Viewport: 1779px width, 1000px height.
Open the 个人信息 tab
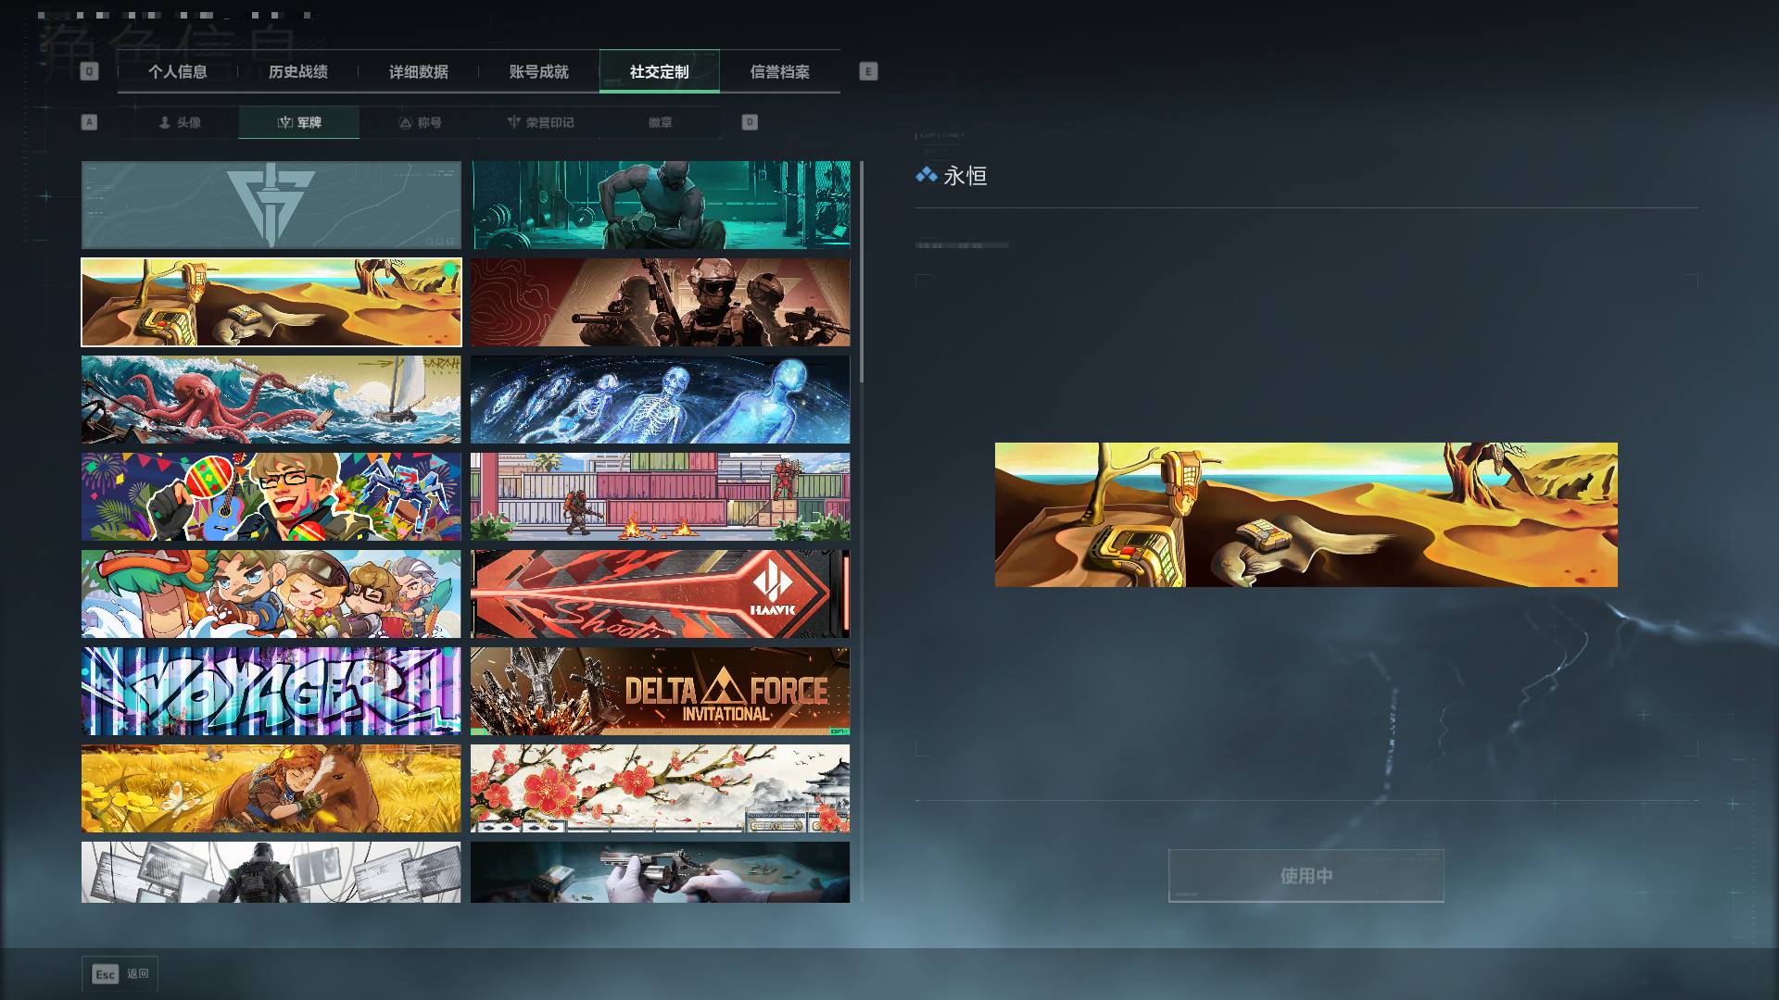(x=178, y=71)
